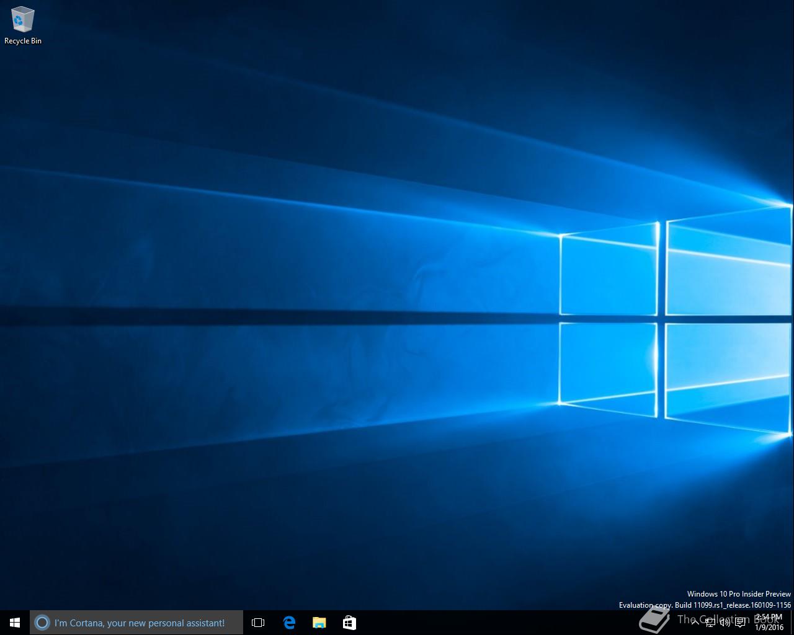Open the Windows Store from the taskbar
This screenshot has width=794, height=635.
coord(349,623)
